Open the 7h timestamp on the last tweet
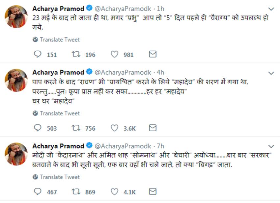This screenshot has width=280, height=203. click(x=160, y=146)
